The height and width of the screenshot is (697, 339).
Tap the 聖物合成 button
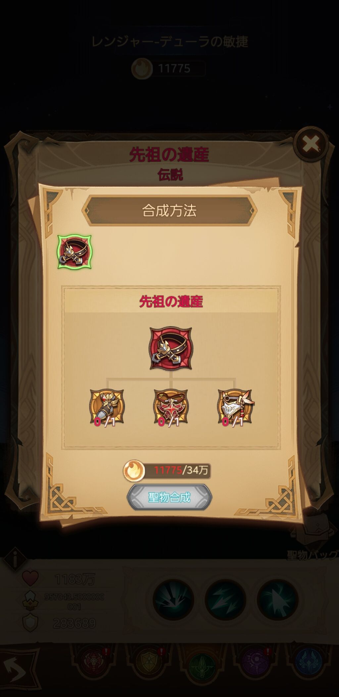click(x=169, y=497)
